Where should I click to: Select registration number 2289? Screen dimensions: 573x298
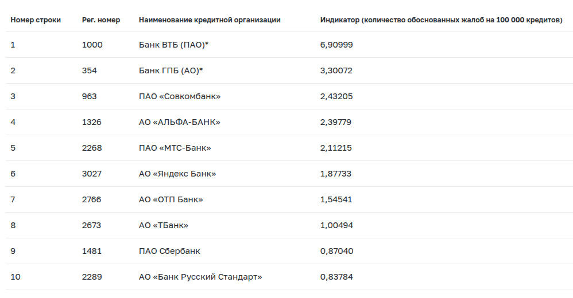pos(92,277)
